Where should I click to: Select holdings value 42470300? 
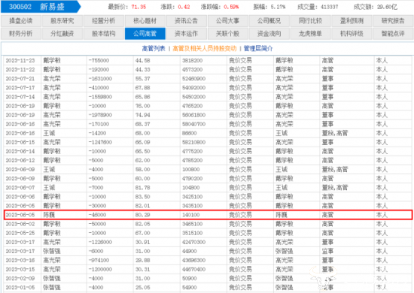click(x=193, y=242)
